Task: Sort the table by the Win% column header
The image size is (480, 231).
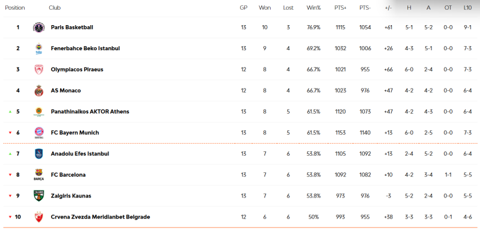Action: 313,8
